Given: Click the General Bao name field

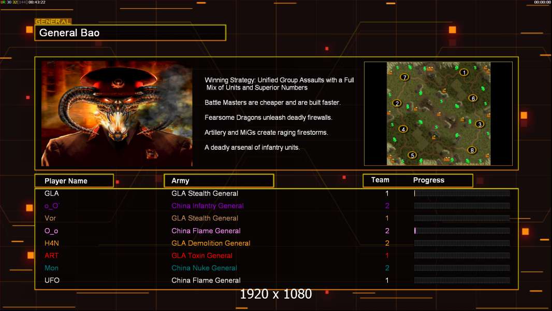Looking at the screenshot, I should point(130,33).
